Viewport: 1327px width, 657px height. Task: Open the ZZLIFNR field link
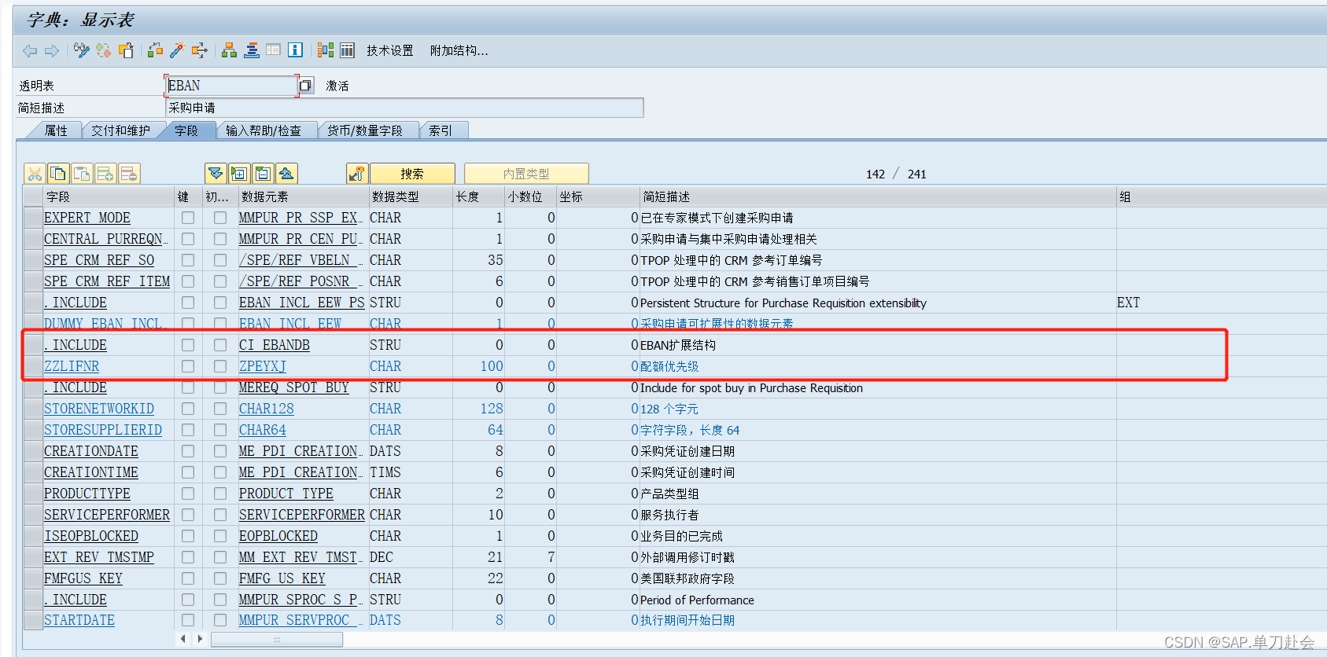pos(72,366)
